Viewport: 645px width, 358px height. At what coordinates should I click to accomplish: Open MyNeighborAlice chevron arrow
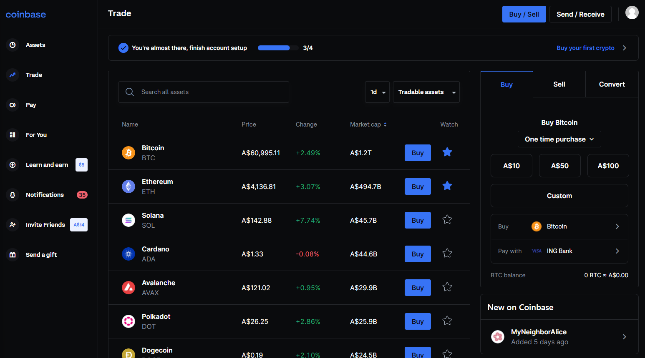(625, 337)
